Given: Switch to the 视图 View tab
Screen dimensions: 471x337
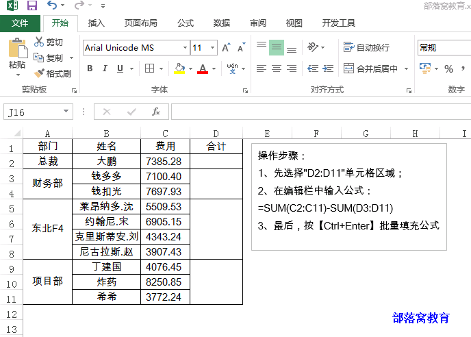Looking at the screenshot, I should coord(294,23).
